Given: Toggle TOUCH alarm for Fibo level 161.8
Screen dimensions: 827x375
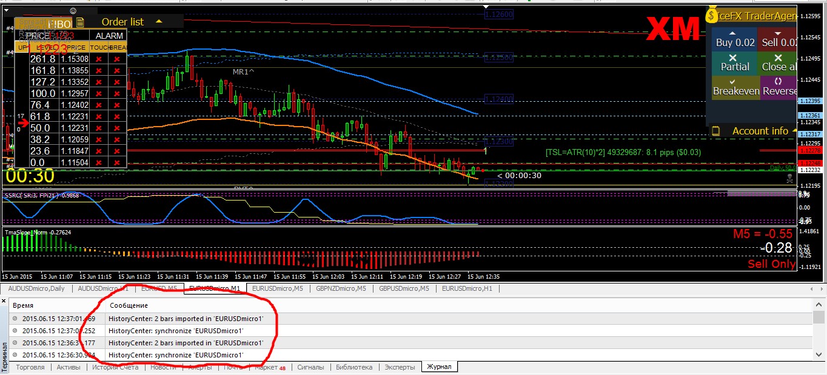Looking at the screenshot, I should (98, 70).
